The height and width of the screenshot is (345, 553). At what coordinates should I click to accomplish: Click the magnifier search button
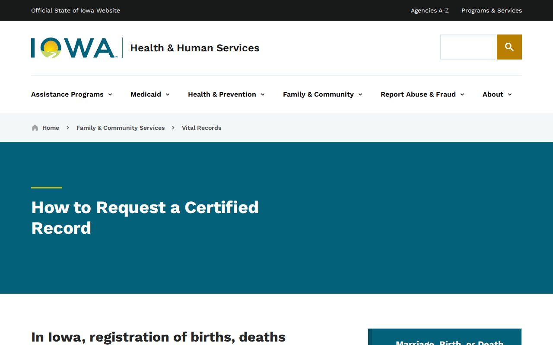pyautogui.click(x=509, y=47)
